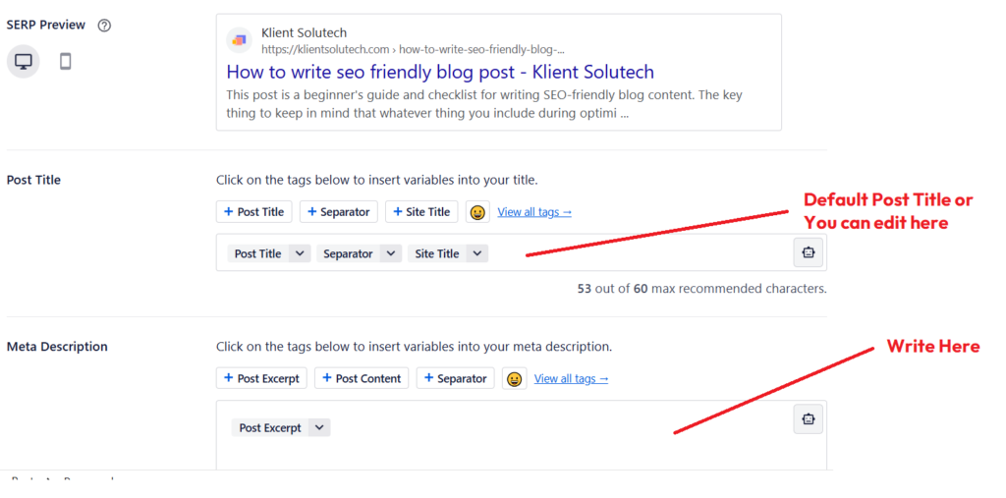Switch SERP preview to desktop view
The image size is (1006, 498).
tap(24, 62)
